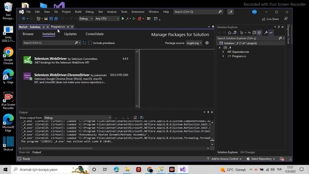Image resolution: width=309 pixels, height=174 pixels.
Task: Click the NuGet package search field
Action: pyautogui.click(x=49, y=43)
